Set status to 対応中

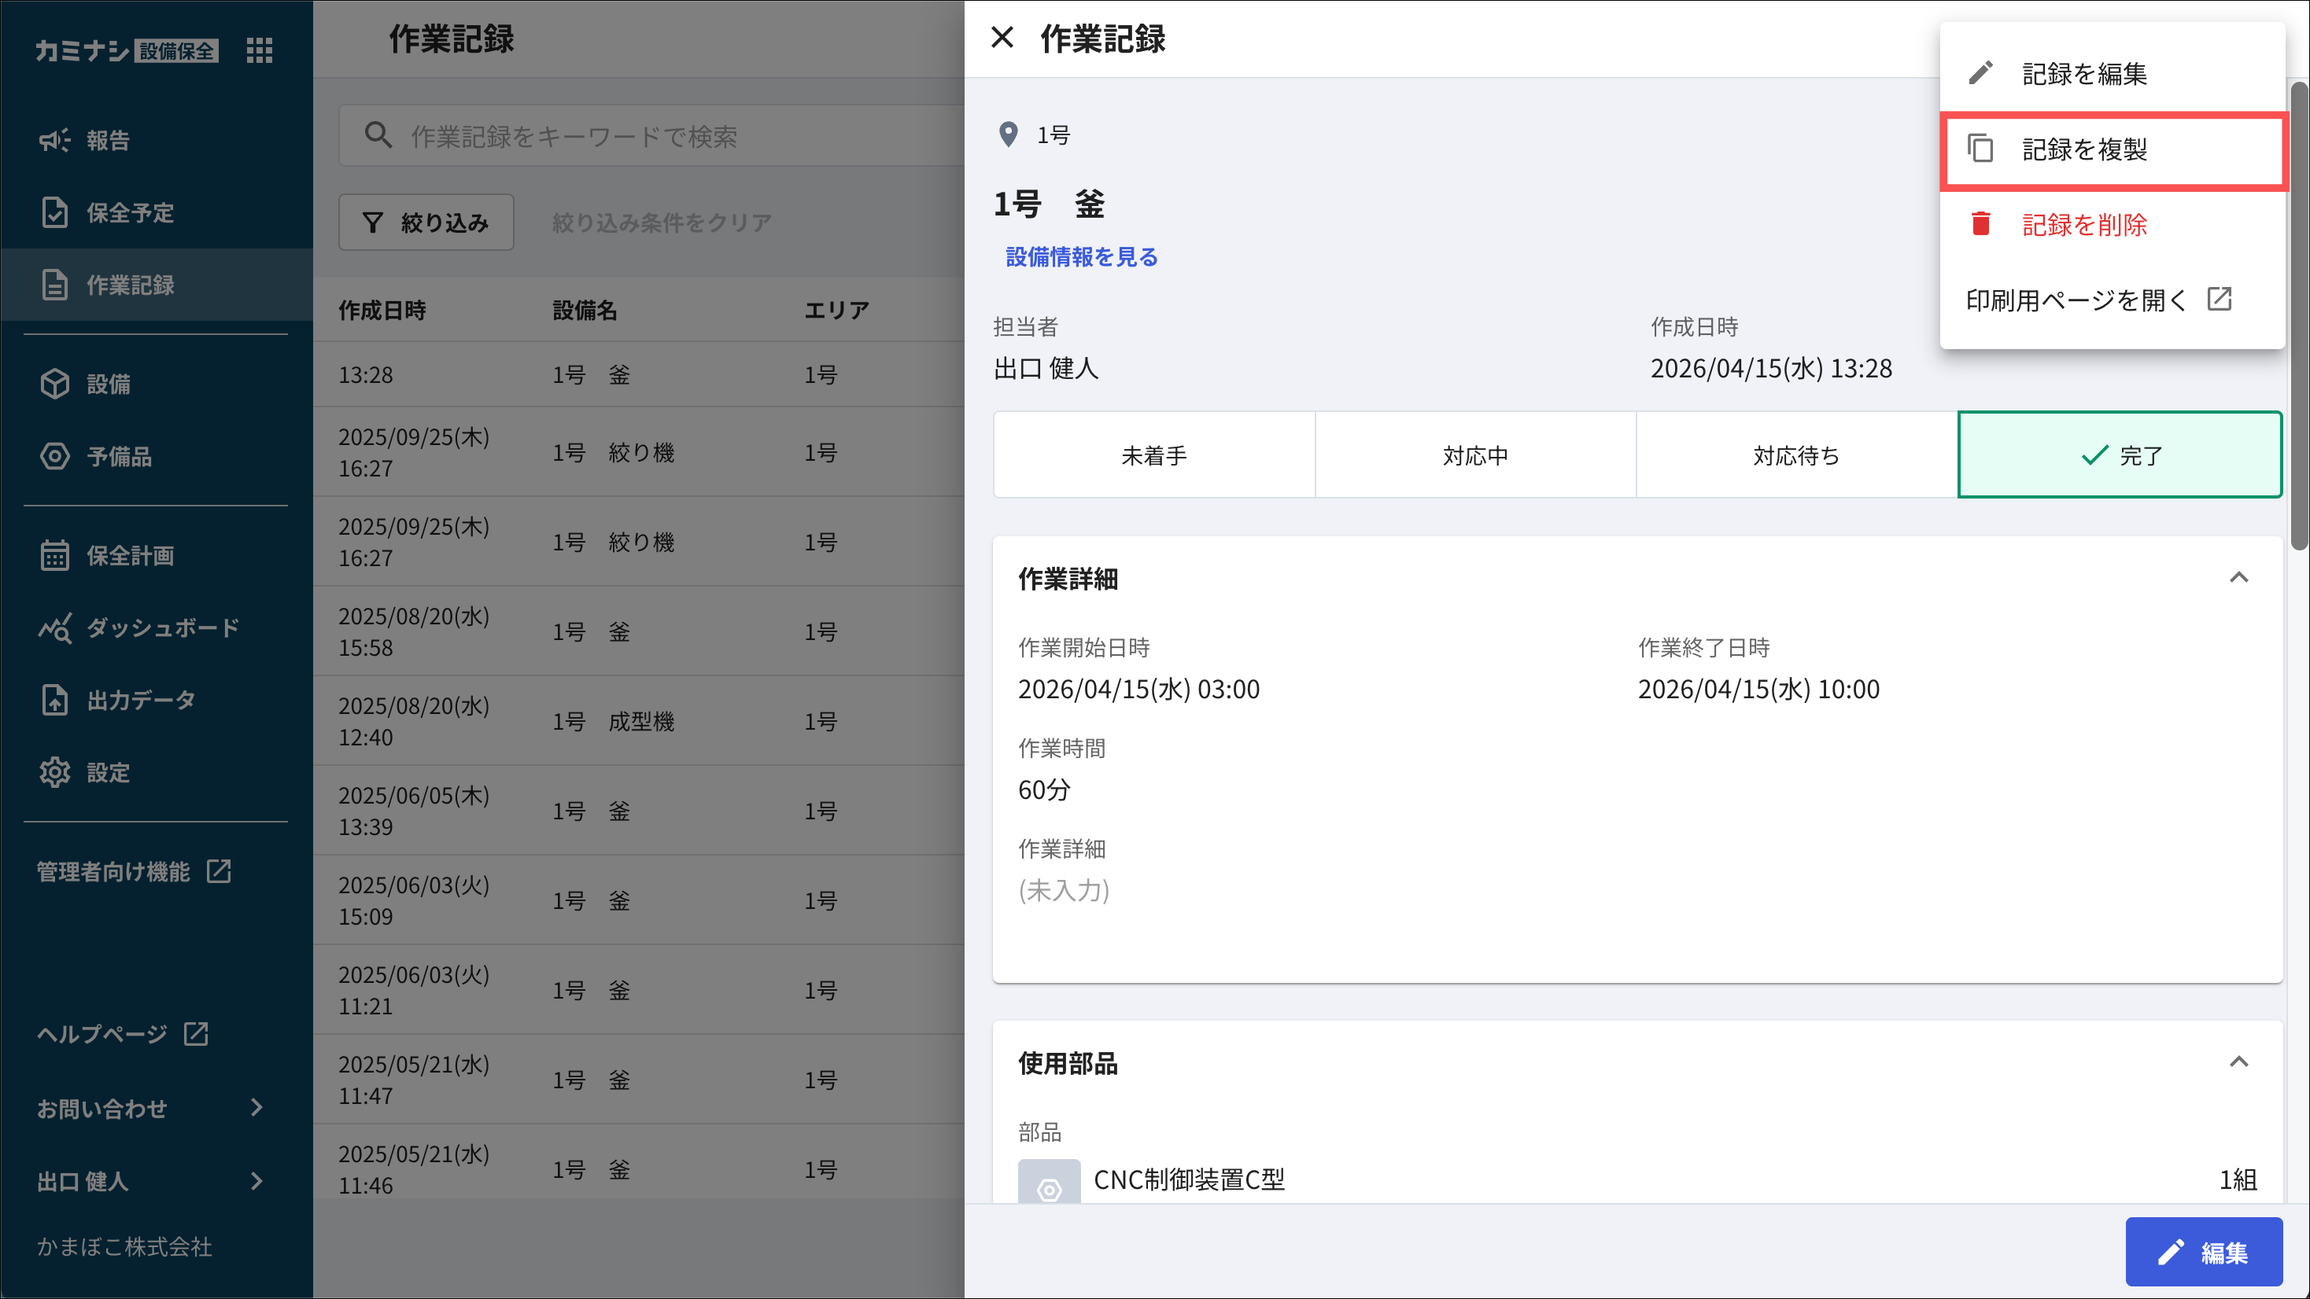coord(1474,455)
